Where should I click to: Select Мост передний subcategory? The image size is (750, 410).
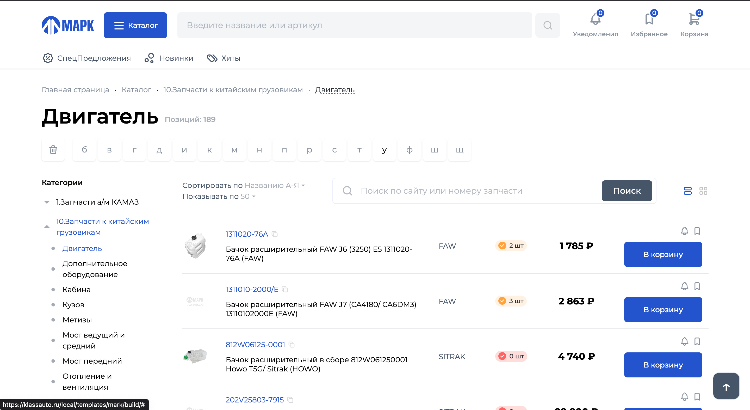pyautogui.click(x=92, y=361)
